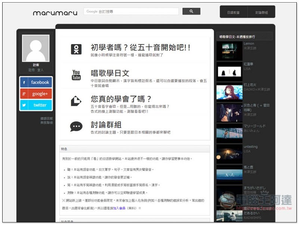The height and width of the screenshot is (225, 299).
Task: Click the speech bubble discussion icon
Action: pyautogui.click(x=76, y=126)
